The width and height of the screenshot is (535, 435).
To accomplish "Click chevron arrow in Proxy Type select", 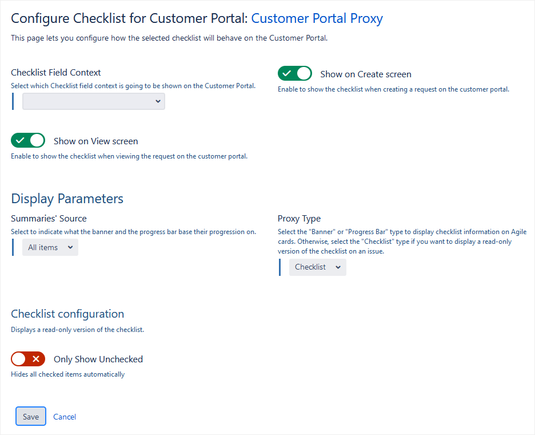I will (x=338, y=267).
